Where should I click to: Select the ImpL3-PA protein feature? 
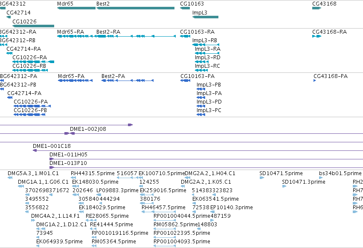201,98
